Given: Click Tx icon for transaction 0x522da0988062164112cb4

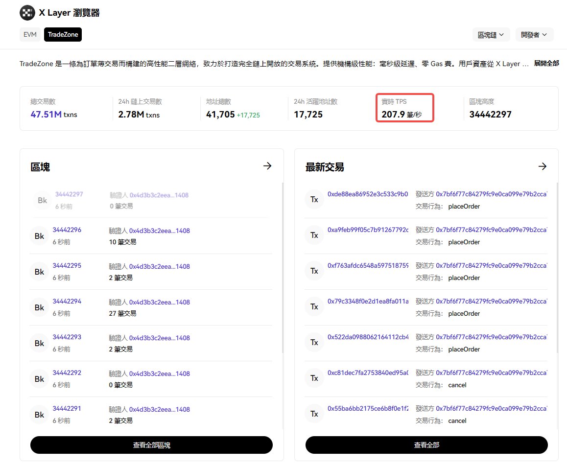Looking at the screenshot, I should (x=314, y=343).
